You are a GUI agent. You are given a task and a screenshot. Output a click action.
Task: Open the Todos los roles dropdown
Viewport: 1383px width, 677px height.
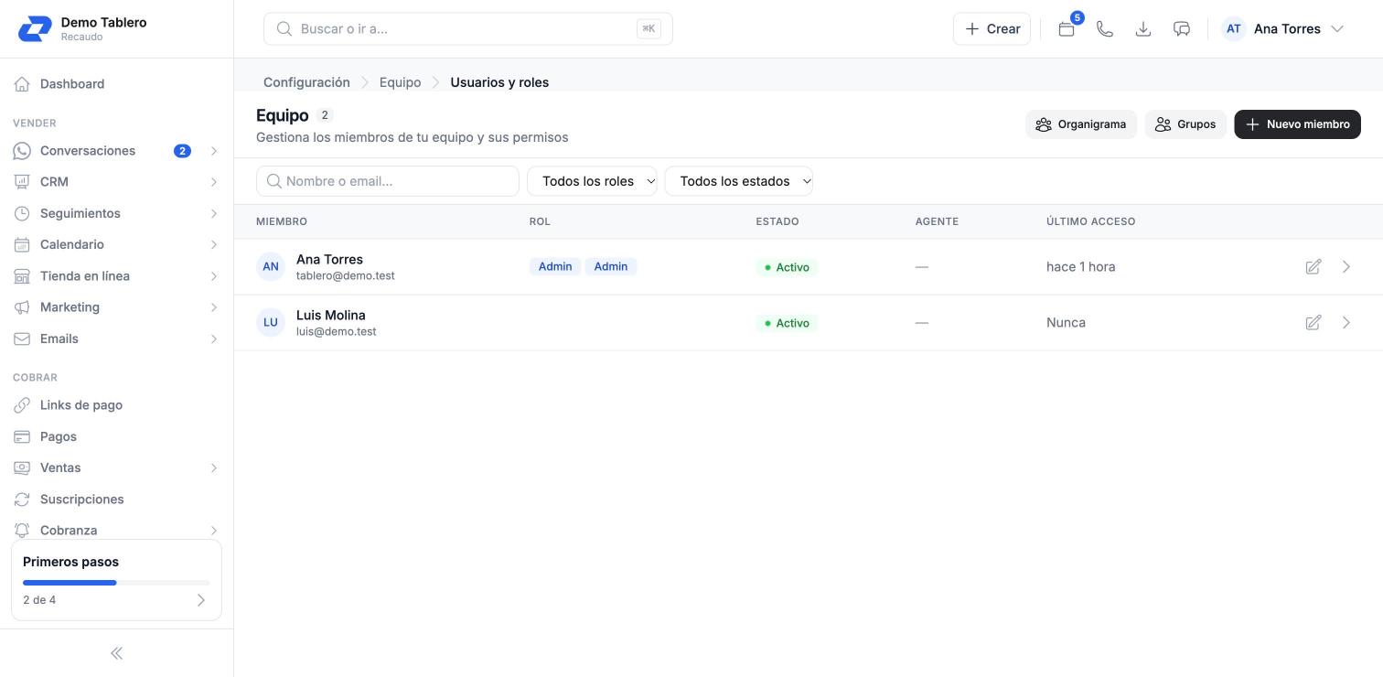592,181
